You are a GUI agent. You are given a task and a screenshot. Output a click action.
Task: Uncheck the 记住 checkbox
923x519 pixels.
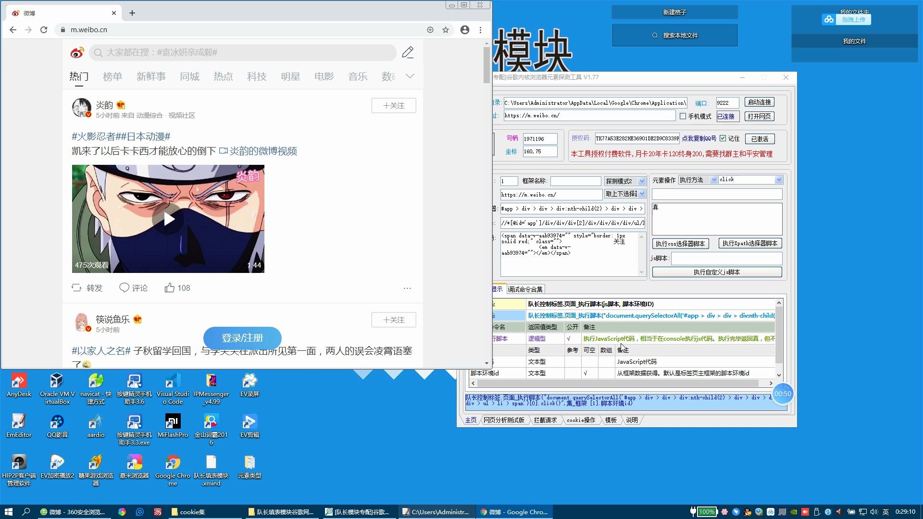pos(723,138)
